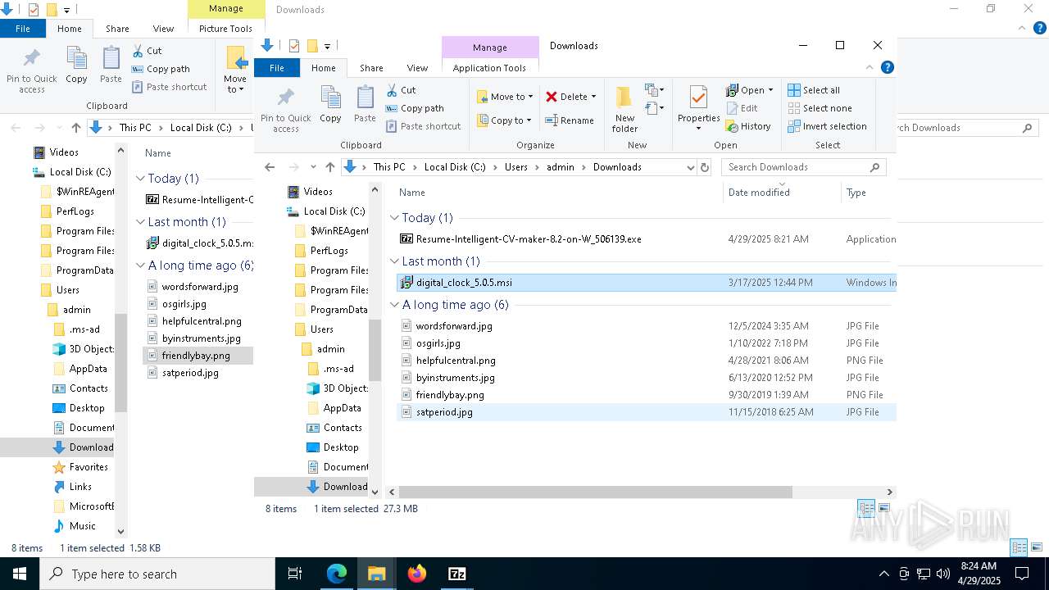Open Task View on taskbar

click(x=295, y=574)
